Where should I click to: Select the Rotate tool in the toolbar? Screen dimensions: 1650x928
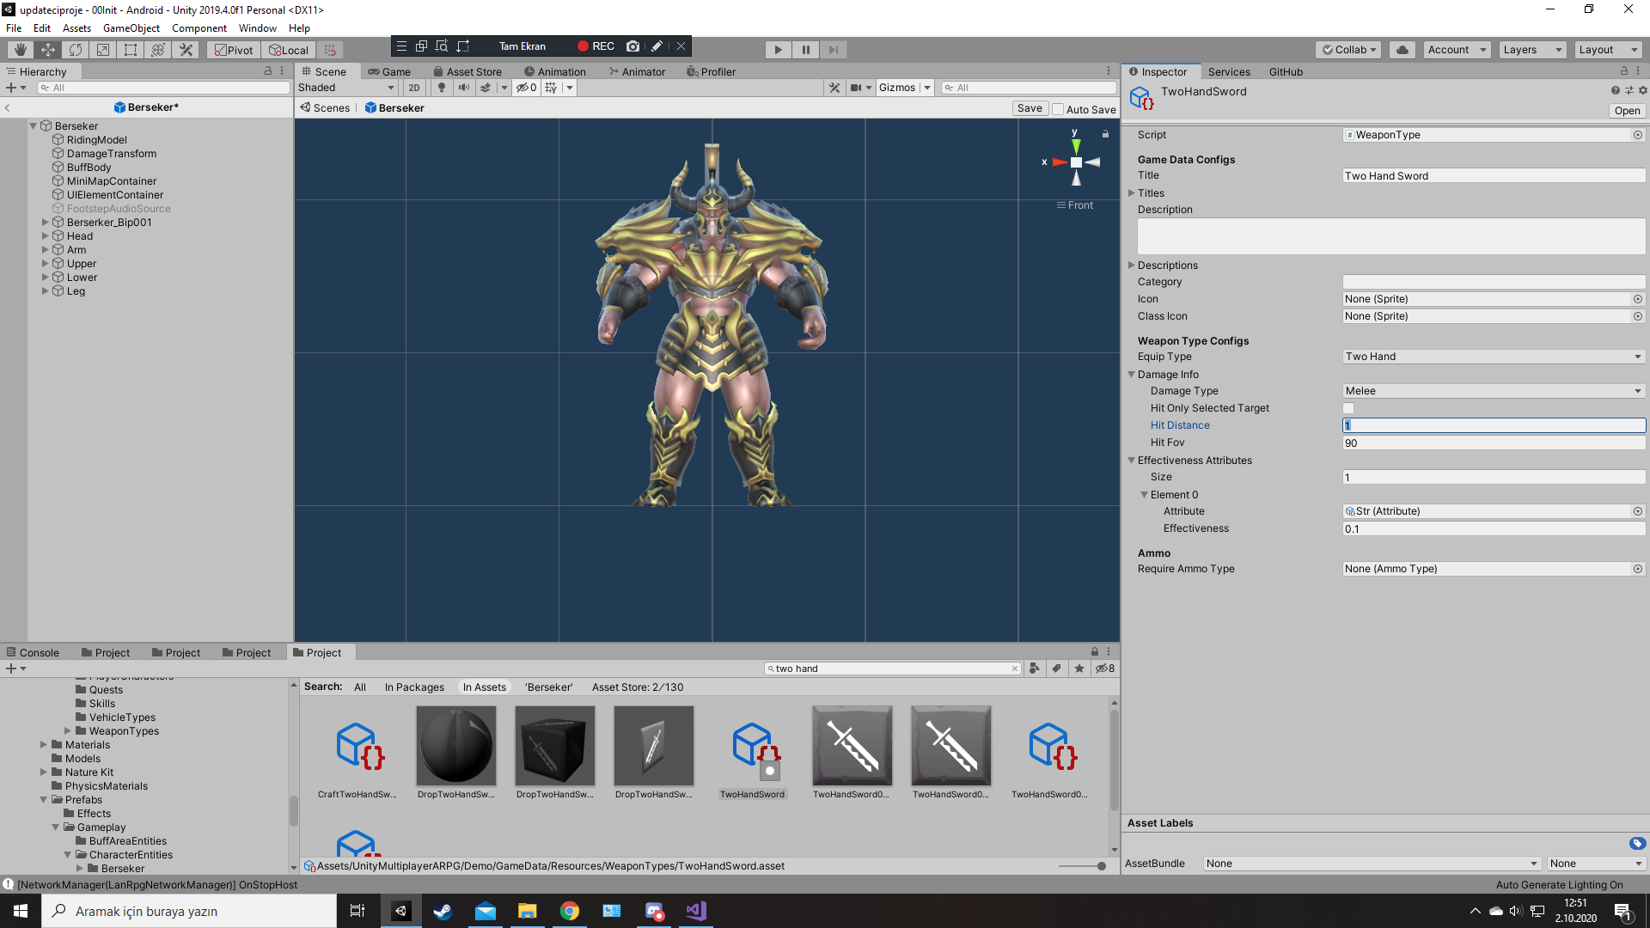pyautogui.click(x=76, y=49)
